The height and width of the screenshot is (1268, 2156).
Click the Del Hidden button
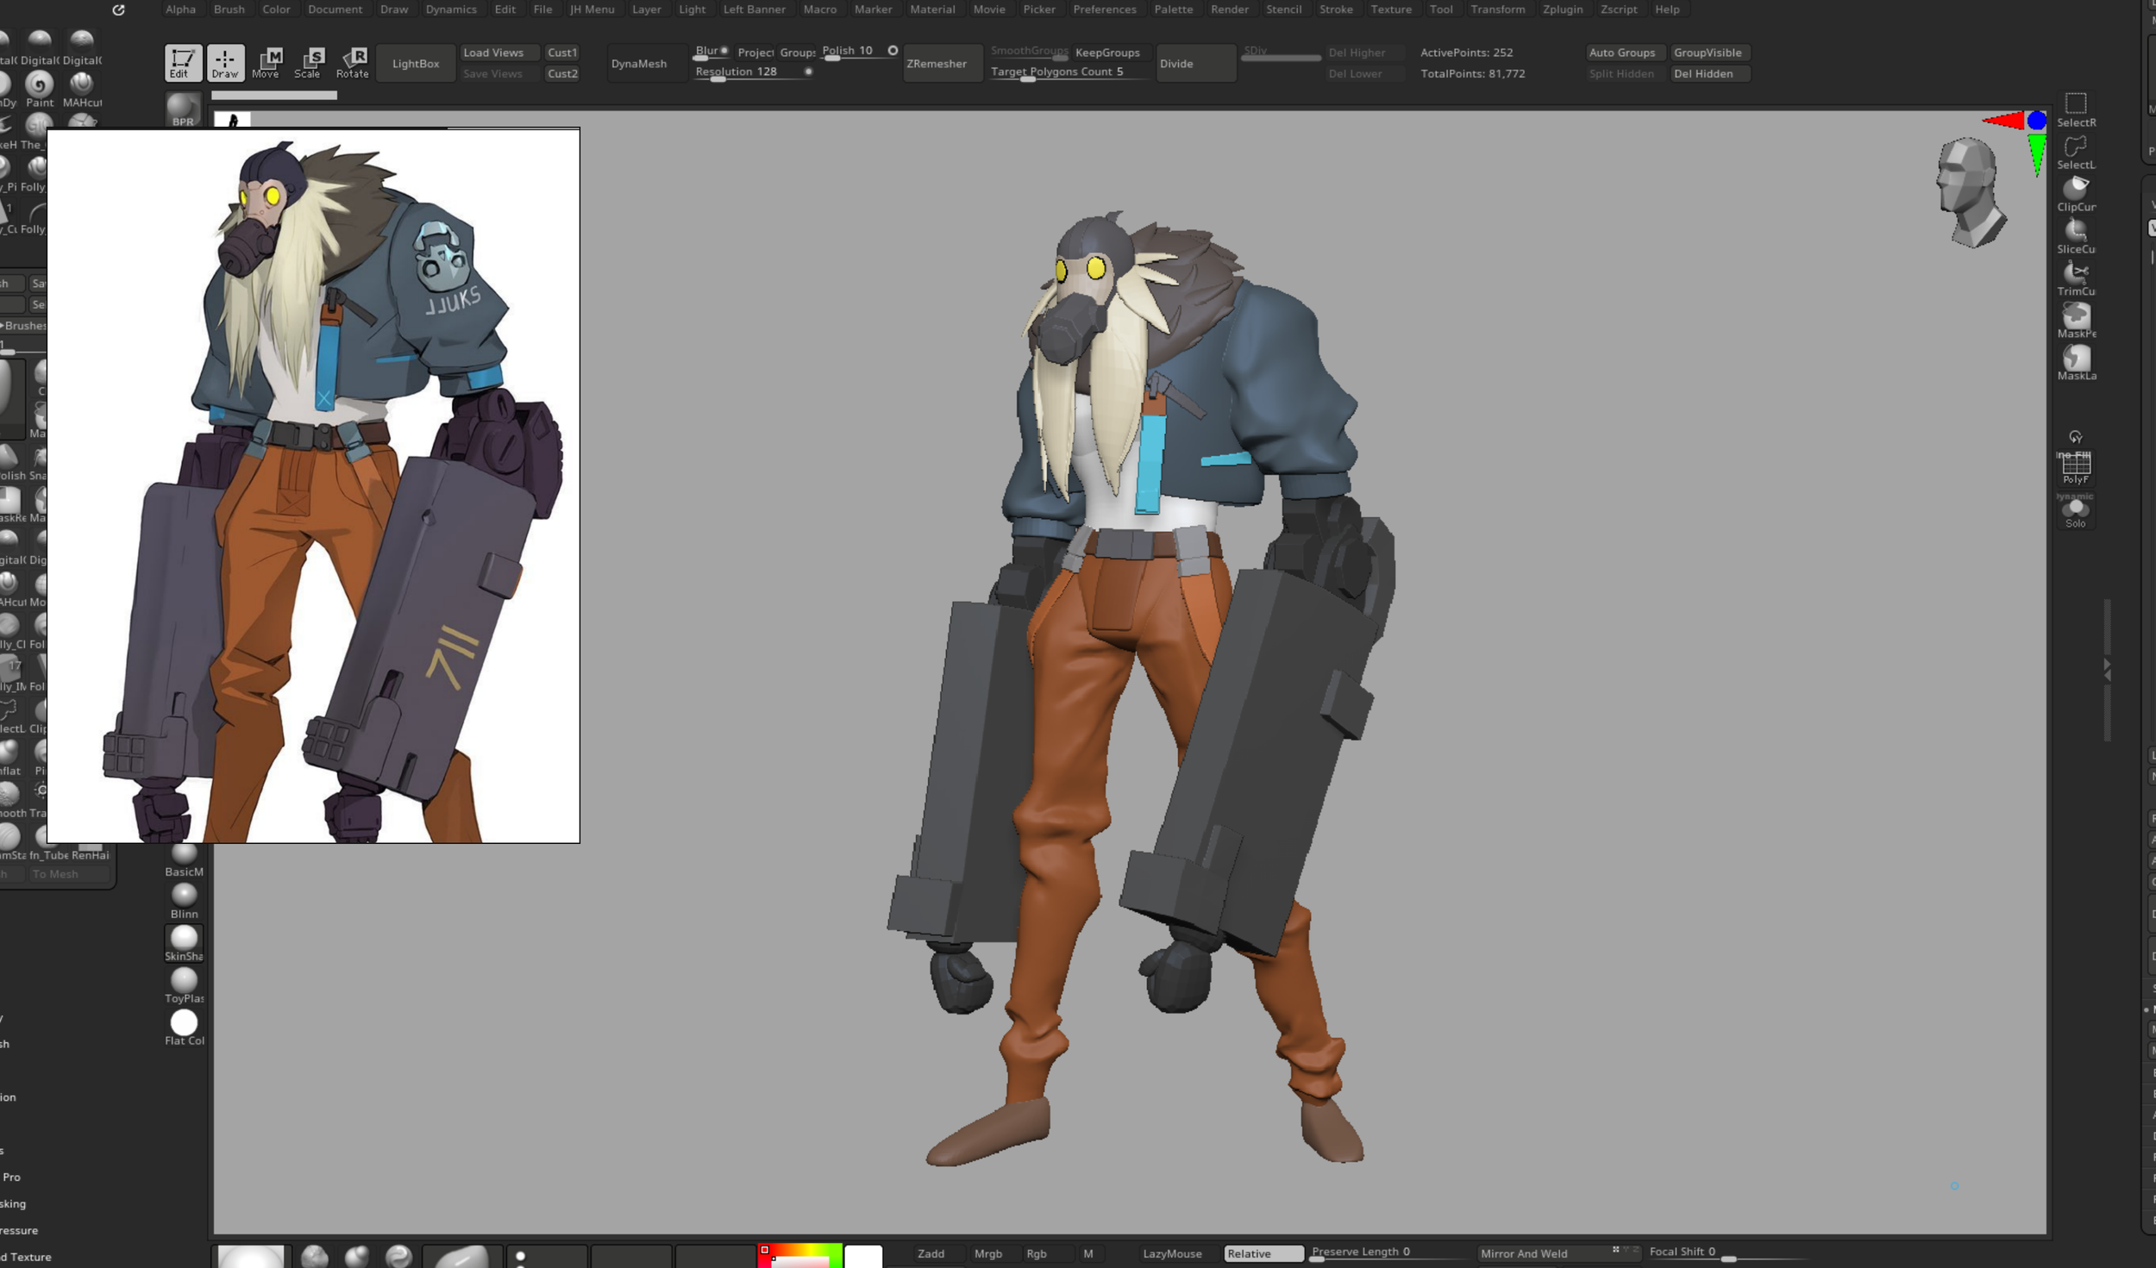click(1709, 74)
